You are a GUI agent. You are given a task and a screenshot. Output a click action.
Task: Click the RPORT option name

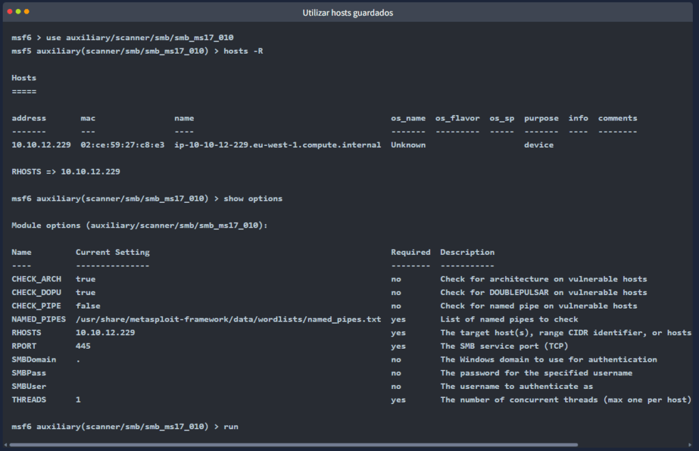click(x=24, y=346)
